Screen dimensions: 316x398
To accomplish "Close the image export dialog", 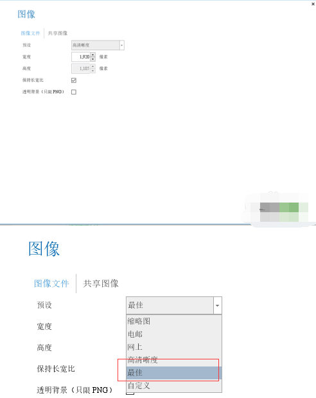I will 313,4.
